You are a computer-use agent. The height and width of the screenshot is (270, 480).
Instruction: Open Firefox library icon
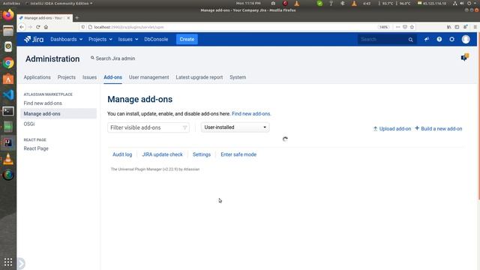[x=448, y=27]
